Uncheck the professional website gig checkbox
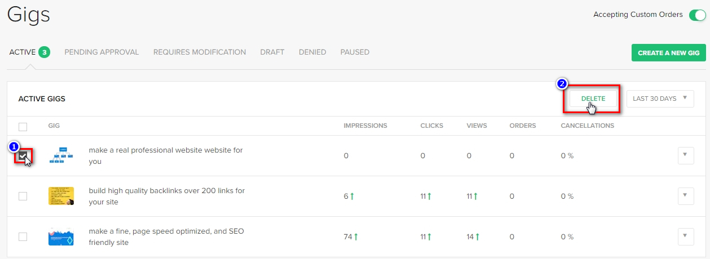This screenshot has height=259, width=710. click(23, 156)
